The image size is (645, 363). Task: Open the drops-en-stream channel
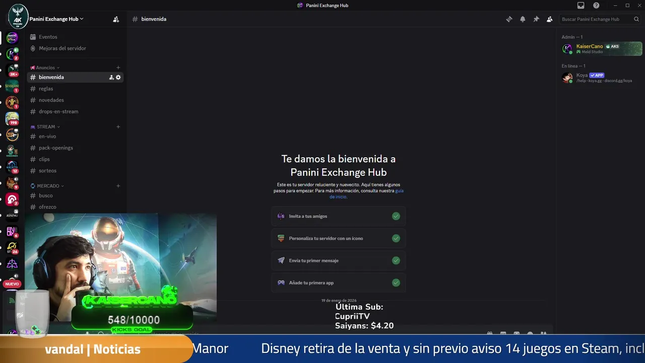point(76,111)
